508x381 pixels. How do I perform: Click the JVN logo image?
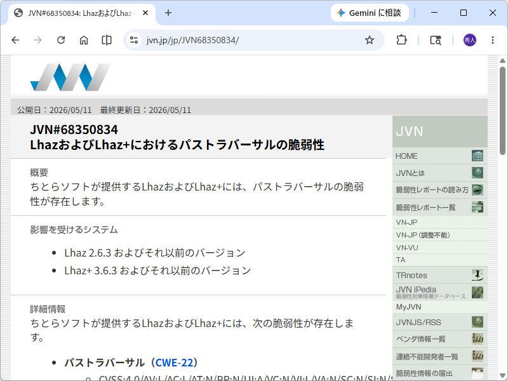point(70,77)
